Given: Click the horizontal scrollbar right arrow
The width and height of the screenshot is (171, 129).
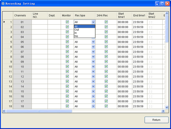Looking at the screenshot, I should point(163,111).
